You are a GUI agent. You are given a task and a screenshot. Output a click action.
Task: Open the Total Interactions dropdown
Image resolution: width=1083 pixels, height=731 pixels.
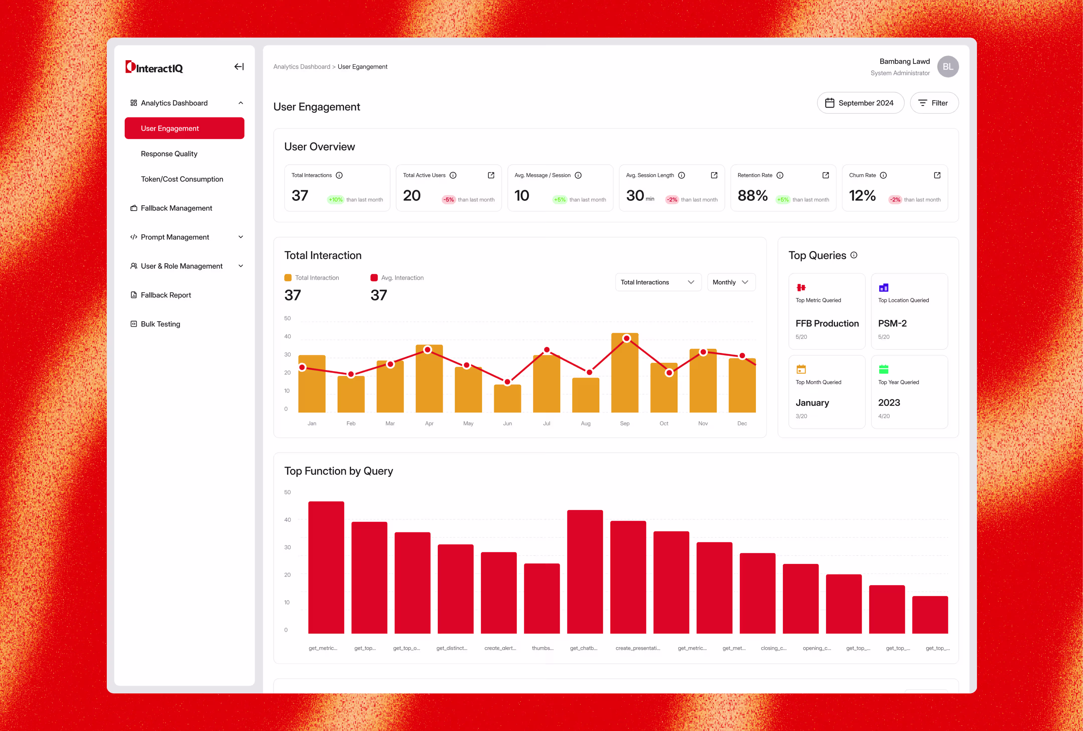(658, 282)
